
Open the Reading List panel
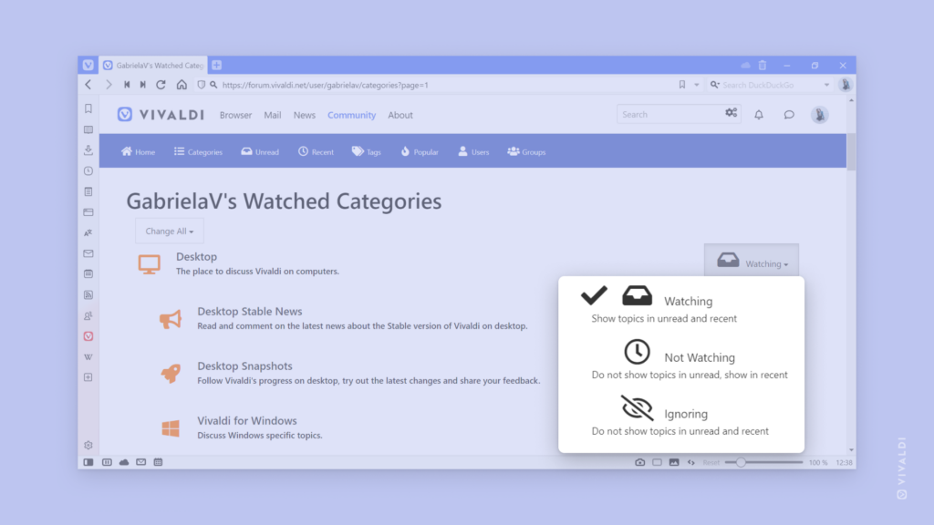(88, 129)
